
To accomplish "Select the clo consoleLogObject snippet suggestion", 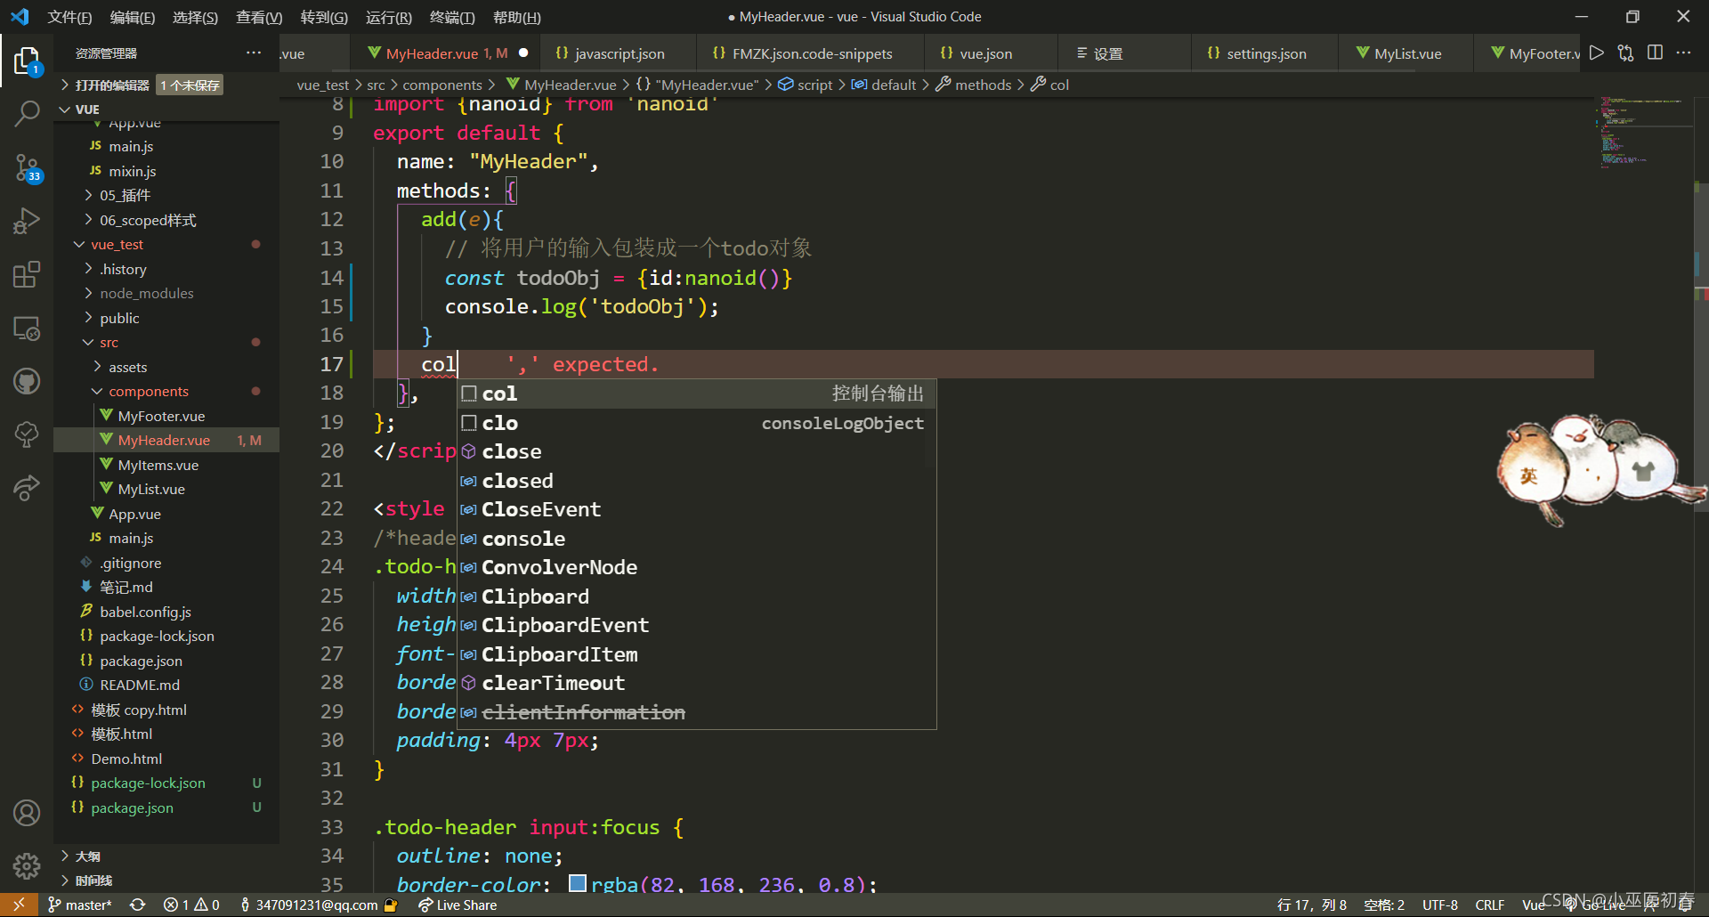I will 697,423.
